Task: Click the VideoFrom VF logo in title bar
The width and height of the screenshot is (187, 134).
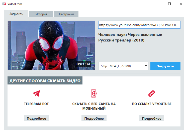Action: 4,4
